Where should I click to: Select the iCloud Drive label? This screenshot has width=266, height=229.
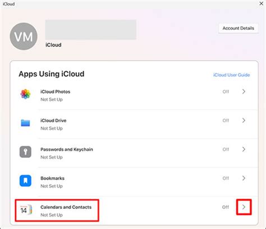[53, 121]
